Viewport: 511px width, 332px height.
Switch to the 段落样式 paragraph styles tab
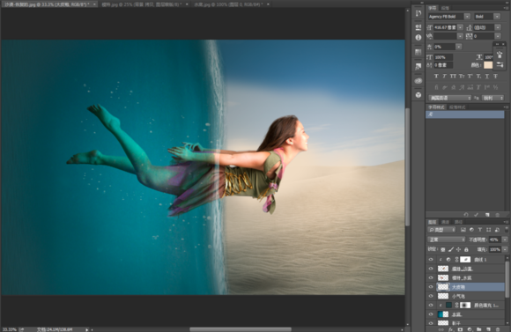point(457,107)
